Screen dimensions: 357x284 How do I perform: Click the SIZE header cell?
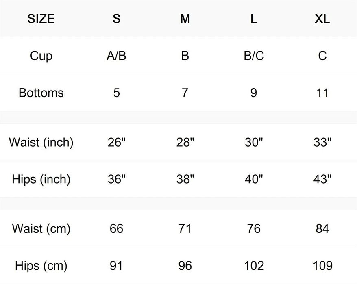(41, 19)
